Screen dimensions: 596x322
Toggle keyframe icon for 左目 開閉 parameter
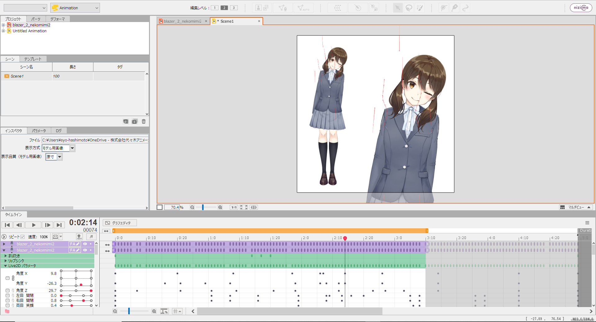pos(7,296)
